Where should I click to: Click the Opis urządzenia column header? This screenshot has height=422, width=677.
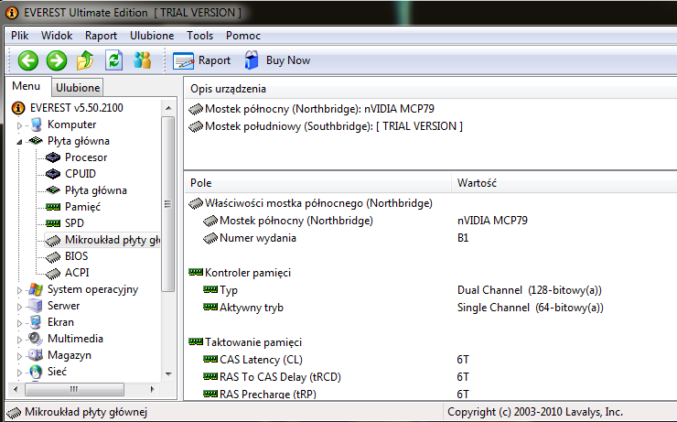(431, 89)
